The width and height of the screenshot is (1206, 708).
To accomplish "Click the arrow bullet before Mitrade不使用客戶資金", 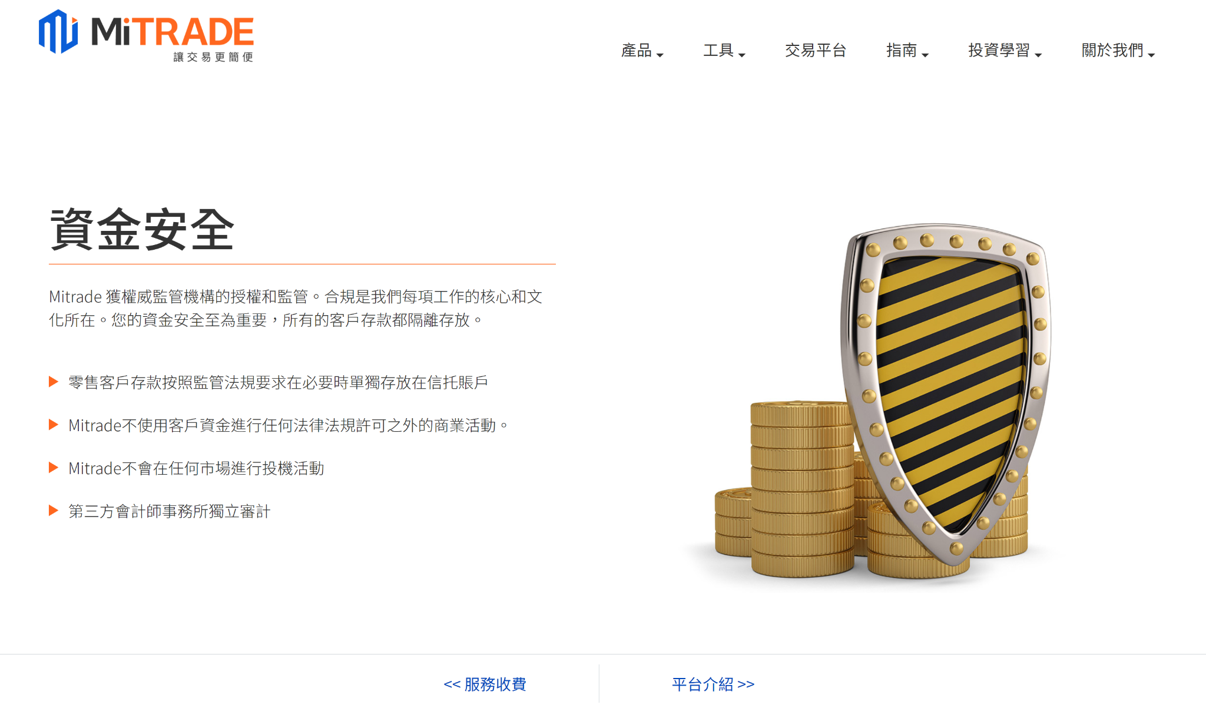I will pyautogui.click(x=54, y=425).
